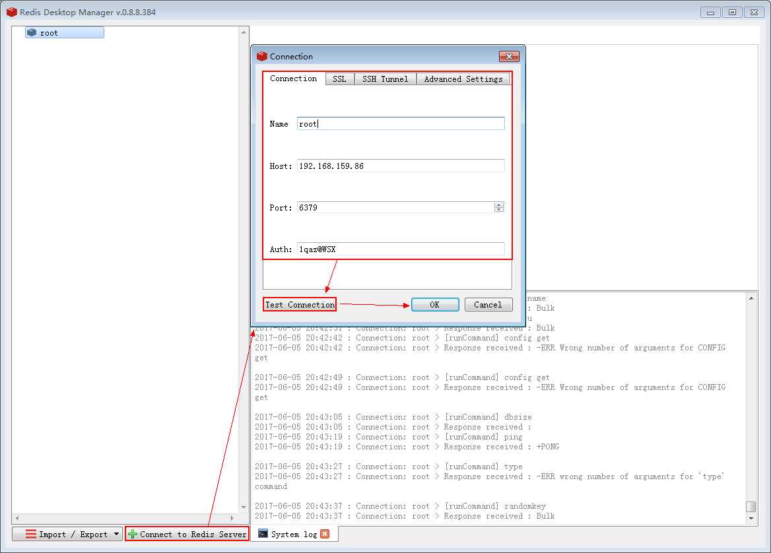The width and height of the screenshot is (771, 553).
Task: Click the log panel scrollbar thumb
Action: (751, 506)
